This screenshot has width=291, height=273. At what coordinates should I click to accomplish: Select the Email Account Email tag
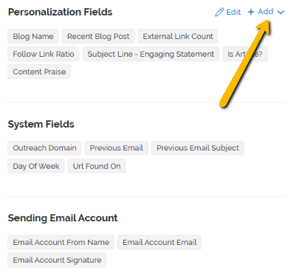[x=160, y=242]
